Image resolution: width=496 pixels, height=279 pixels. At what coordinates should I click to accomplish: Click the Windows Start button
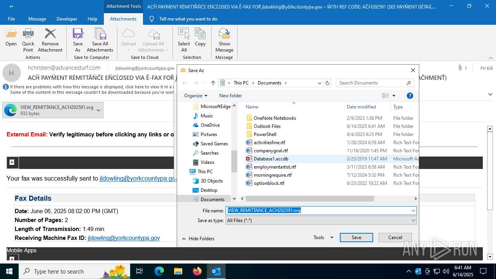[x=9, y=271]
